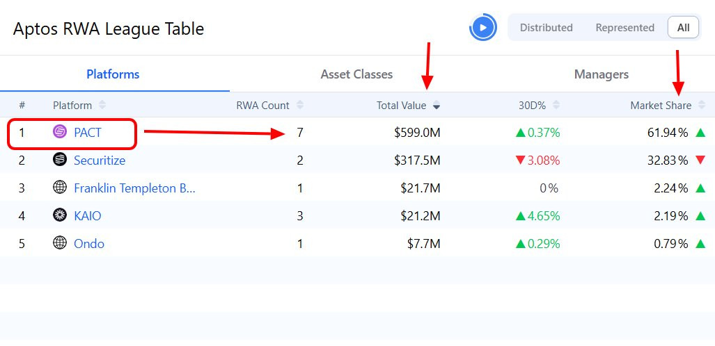Click the blue play button icon

pos(483,27)
